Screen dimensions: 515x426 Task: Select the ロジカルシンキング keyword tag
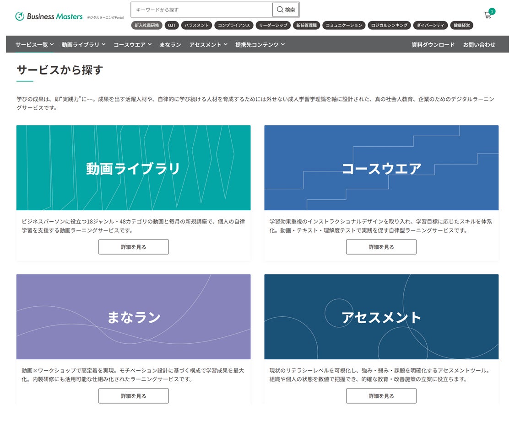pos(389,25)
